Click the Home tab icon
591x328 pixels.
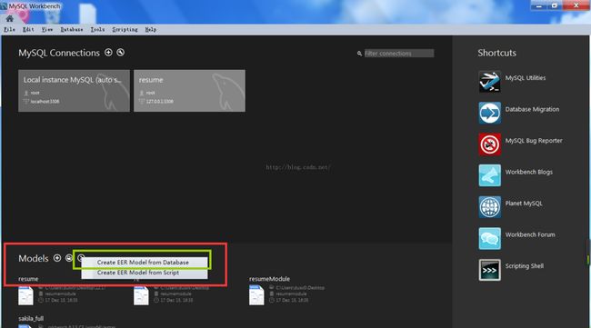[x=10, y=18]
